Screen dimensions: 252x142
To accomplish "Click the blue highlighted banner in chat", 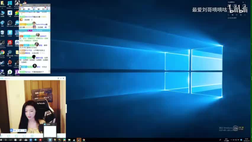I will tap(35, 30).
